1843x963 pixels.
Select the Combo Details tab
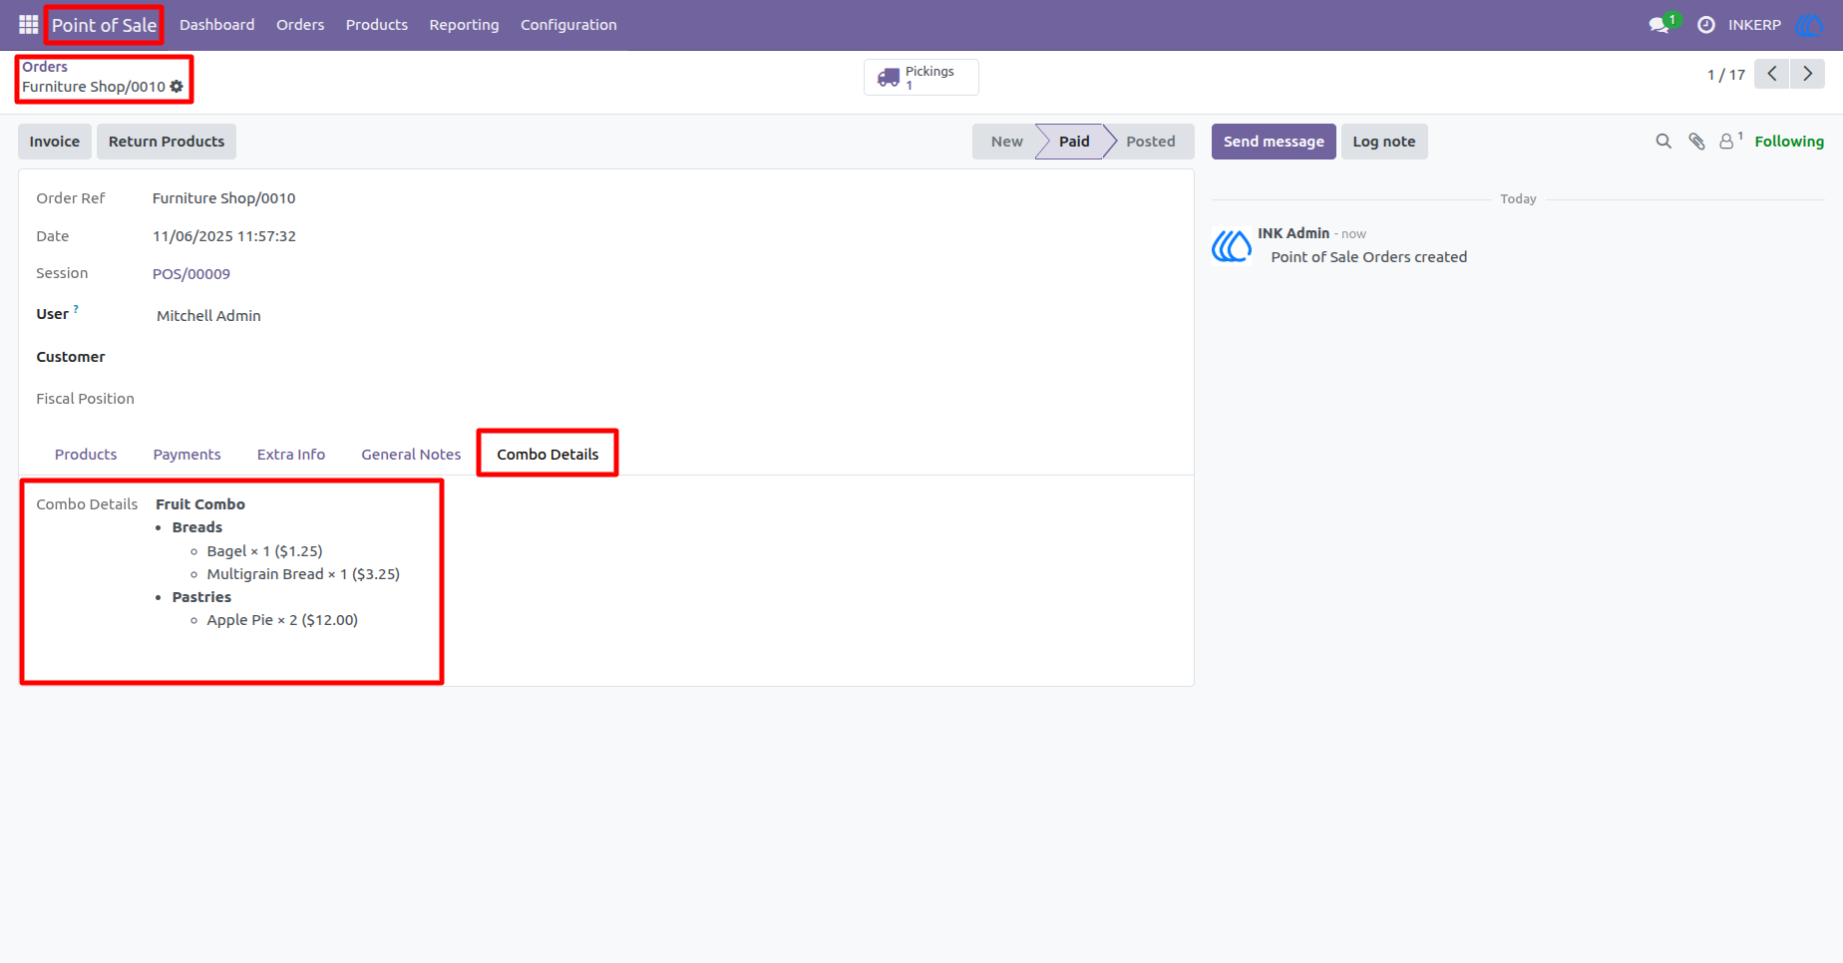pos(548,455)
